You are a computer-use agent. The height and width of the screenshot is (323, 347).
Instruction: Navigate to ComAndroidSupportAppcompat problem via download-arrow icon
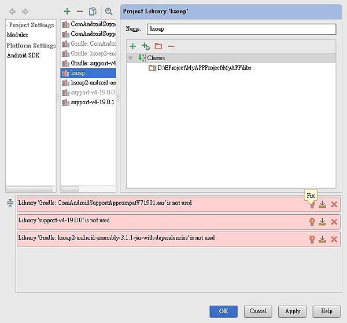[323, 204]
